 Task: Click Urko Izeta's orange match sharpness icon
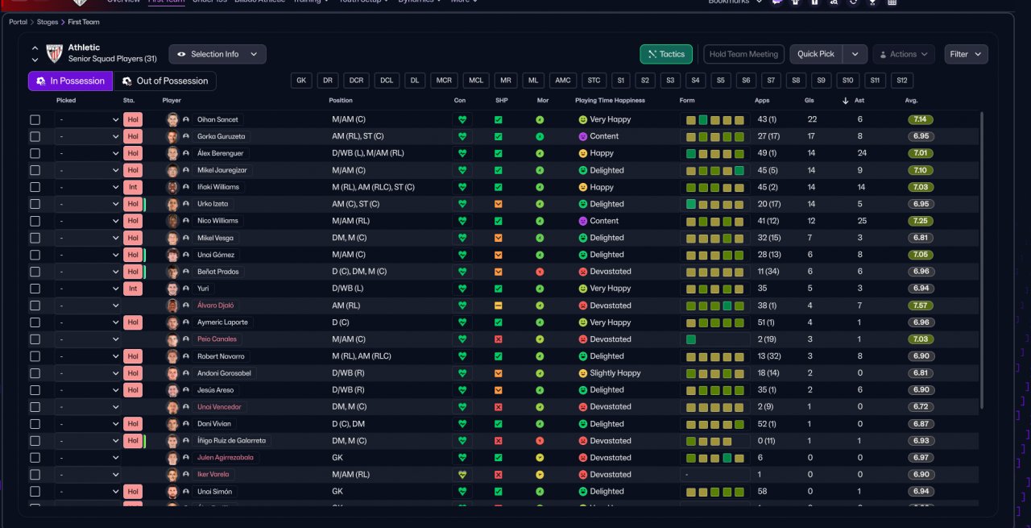pos(498,204)
